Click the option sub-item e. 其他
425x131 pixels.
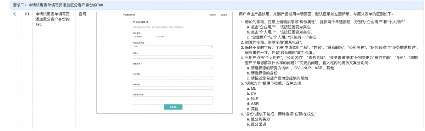253,109
